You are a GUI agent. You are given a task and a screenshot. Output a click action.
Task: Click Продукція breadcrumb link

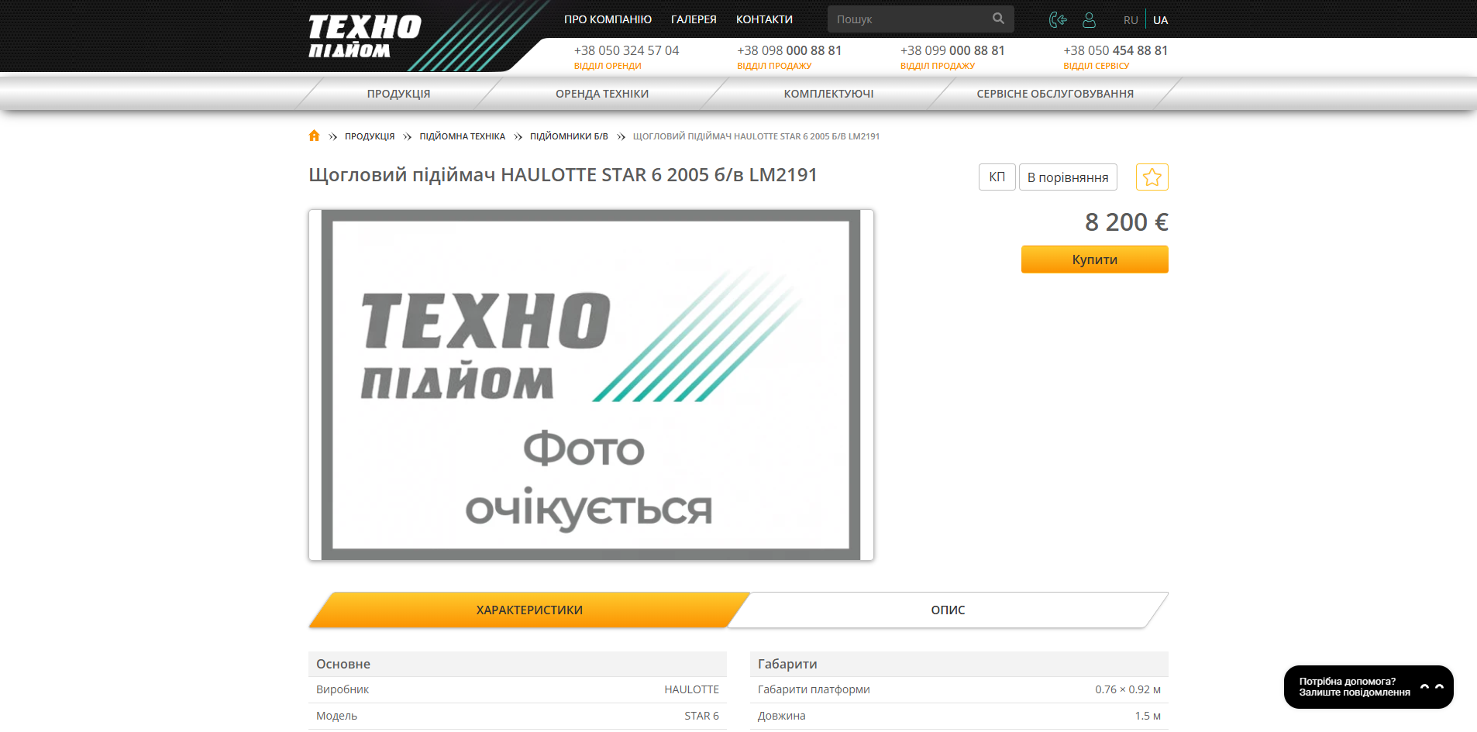370,136
